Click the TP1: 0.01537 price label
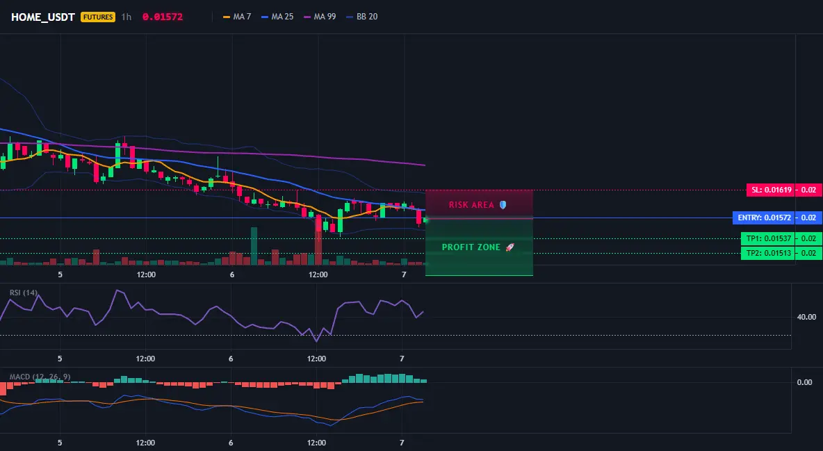The height and width of the screenshot is (451, 823). (767, 239)
